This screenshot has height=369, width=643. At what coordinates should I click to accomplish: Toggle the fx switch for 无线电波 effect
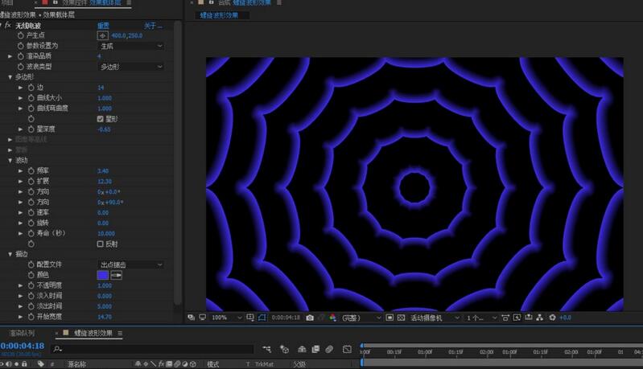point(8,26)
